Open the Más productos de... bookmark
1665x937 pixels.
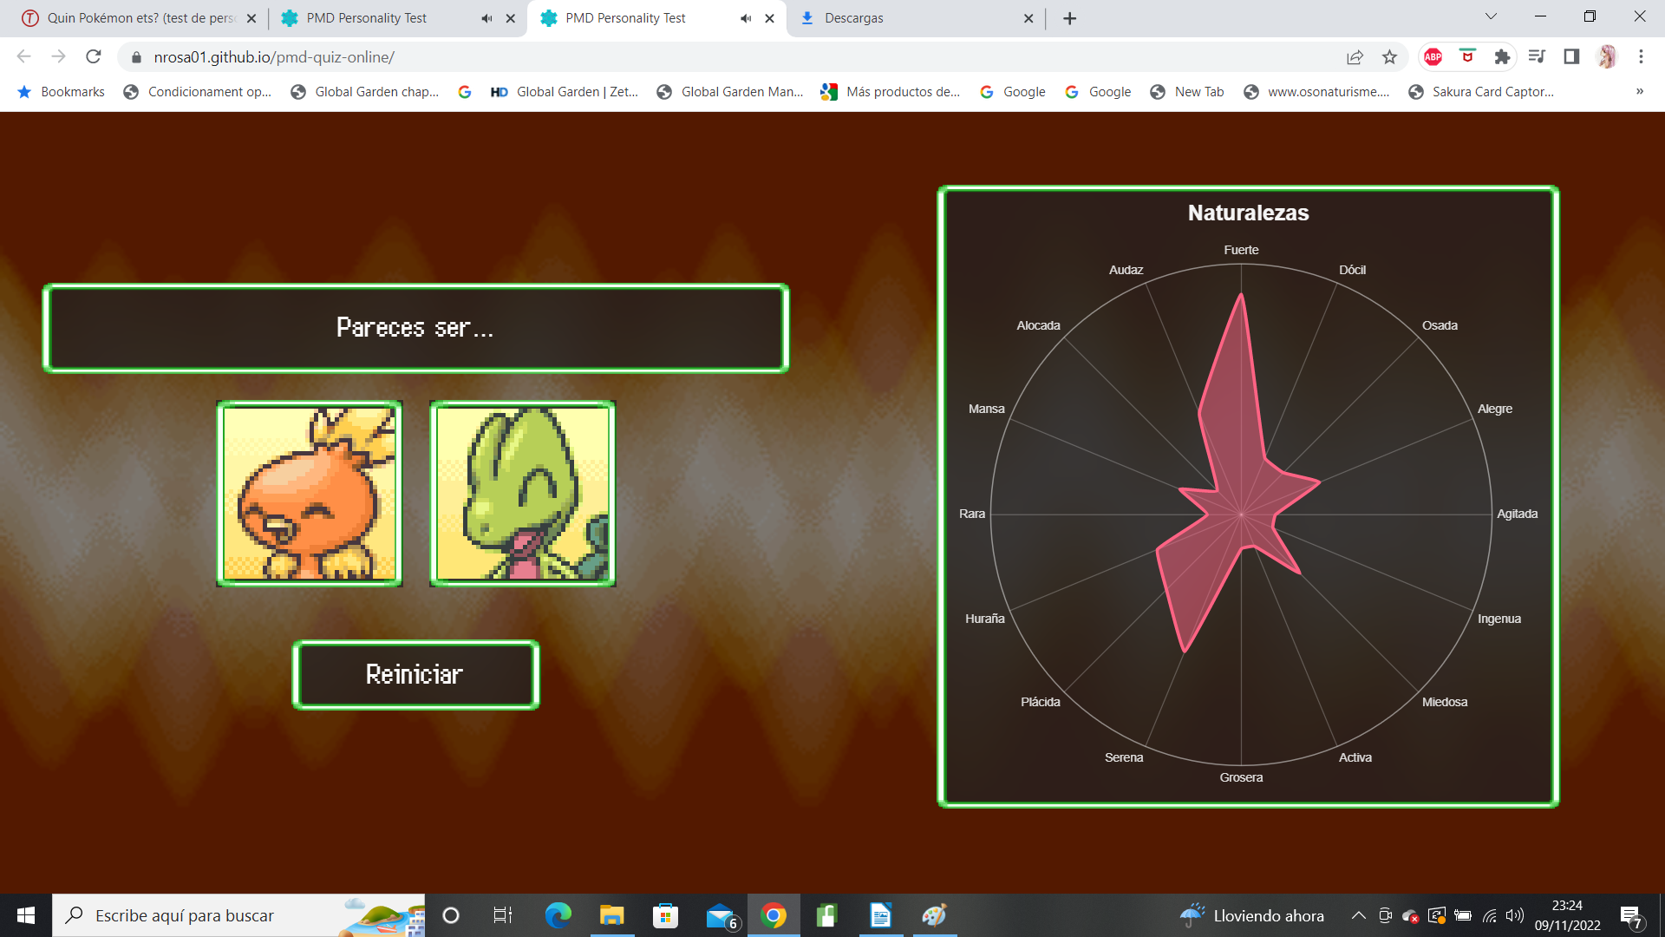coord(891,92)
